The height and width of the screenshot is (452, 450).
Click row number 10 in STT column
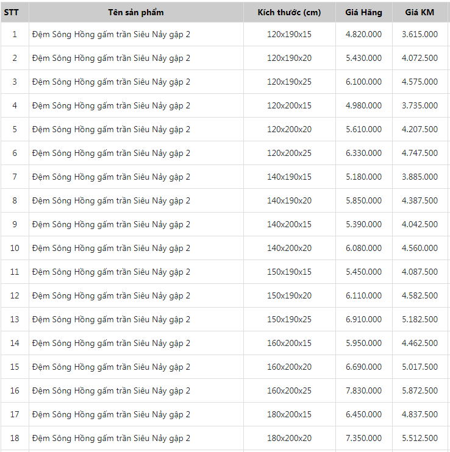pos(15,248)
